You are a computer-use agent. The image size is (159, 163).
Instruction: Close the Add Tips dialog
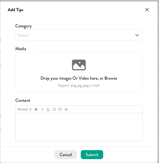tap(147, 10)
